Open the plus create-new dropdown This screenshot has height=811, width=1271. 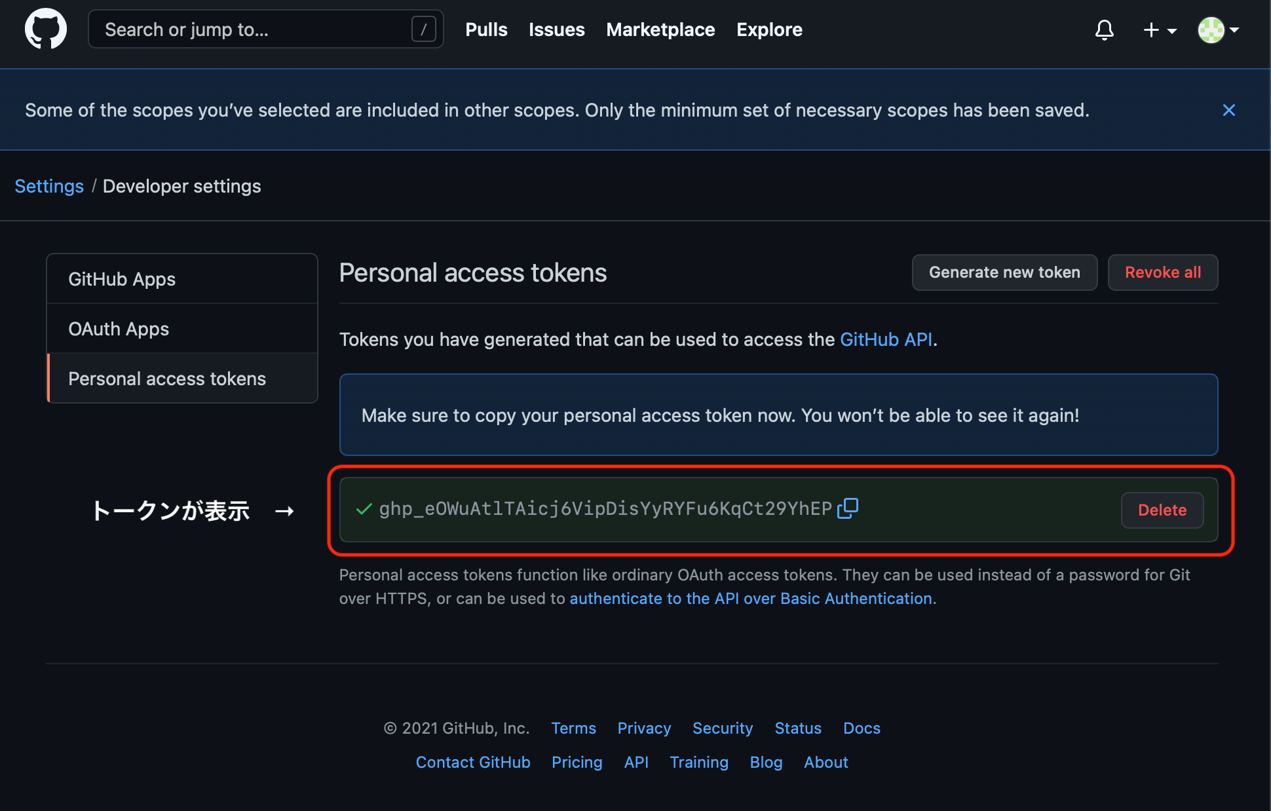click(1159, 30)
